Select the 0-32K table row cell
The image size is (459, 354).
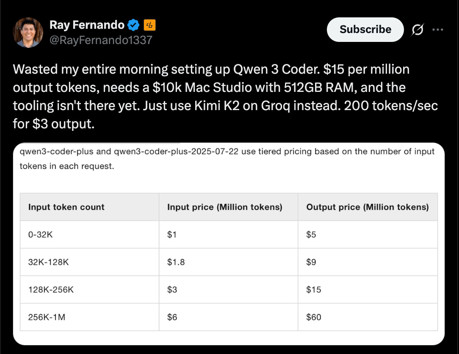(90, 235)
